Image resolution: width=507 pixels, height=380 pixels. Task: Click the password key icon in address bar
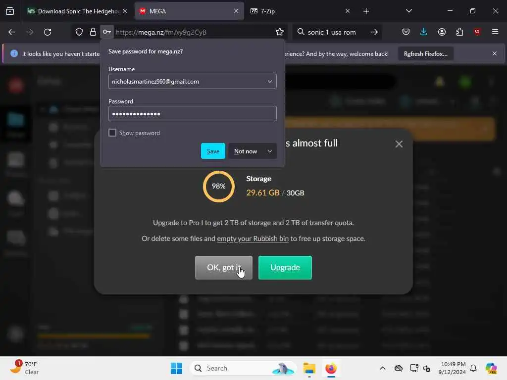(107, 32)
